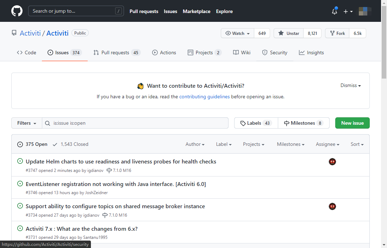
Task: Open Issues in top navigation
Action: pyautogui.click(x=170, y=11)
